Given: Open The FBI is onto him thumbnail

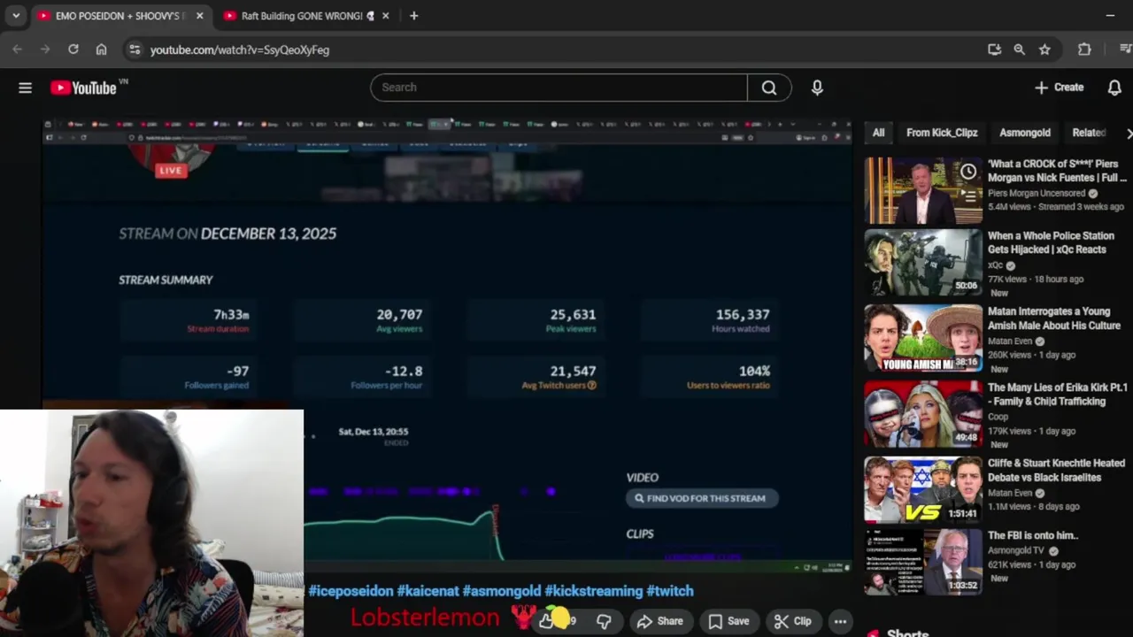Looking at the screenshot, I should point(923,562).
